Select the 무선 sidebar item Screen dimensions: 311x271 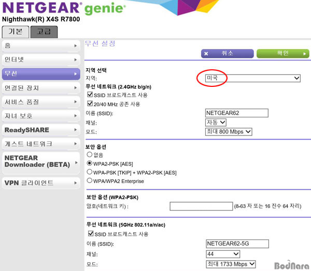click(41, 74)
